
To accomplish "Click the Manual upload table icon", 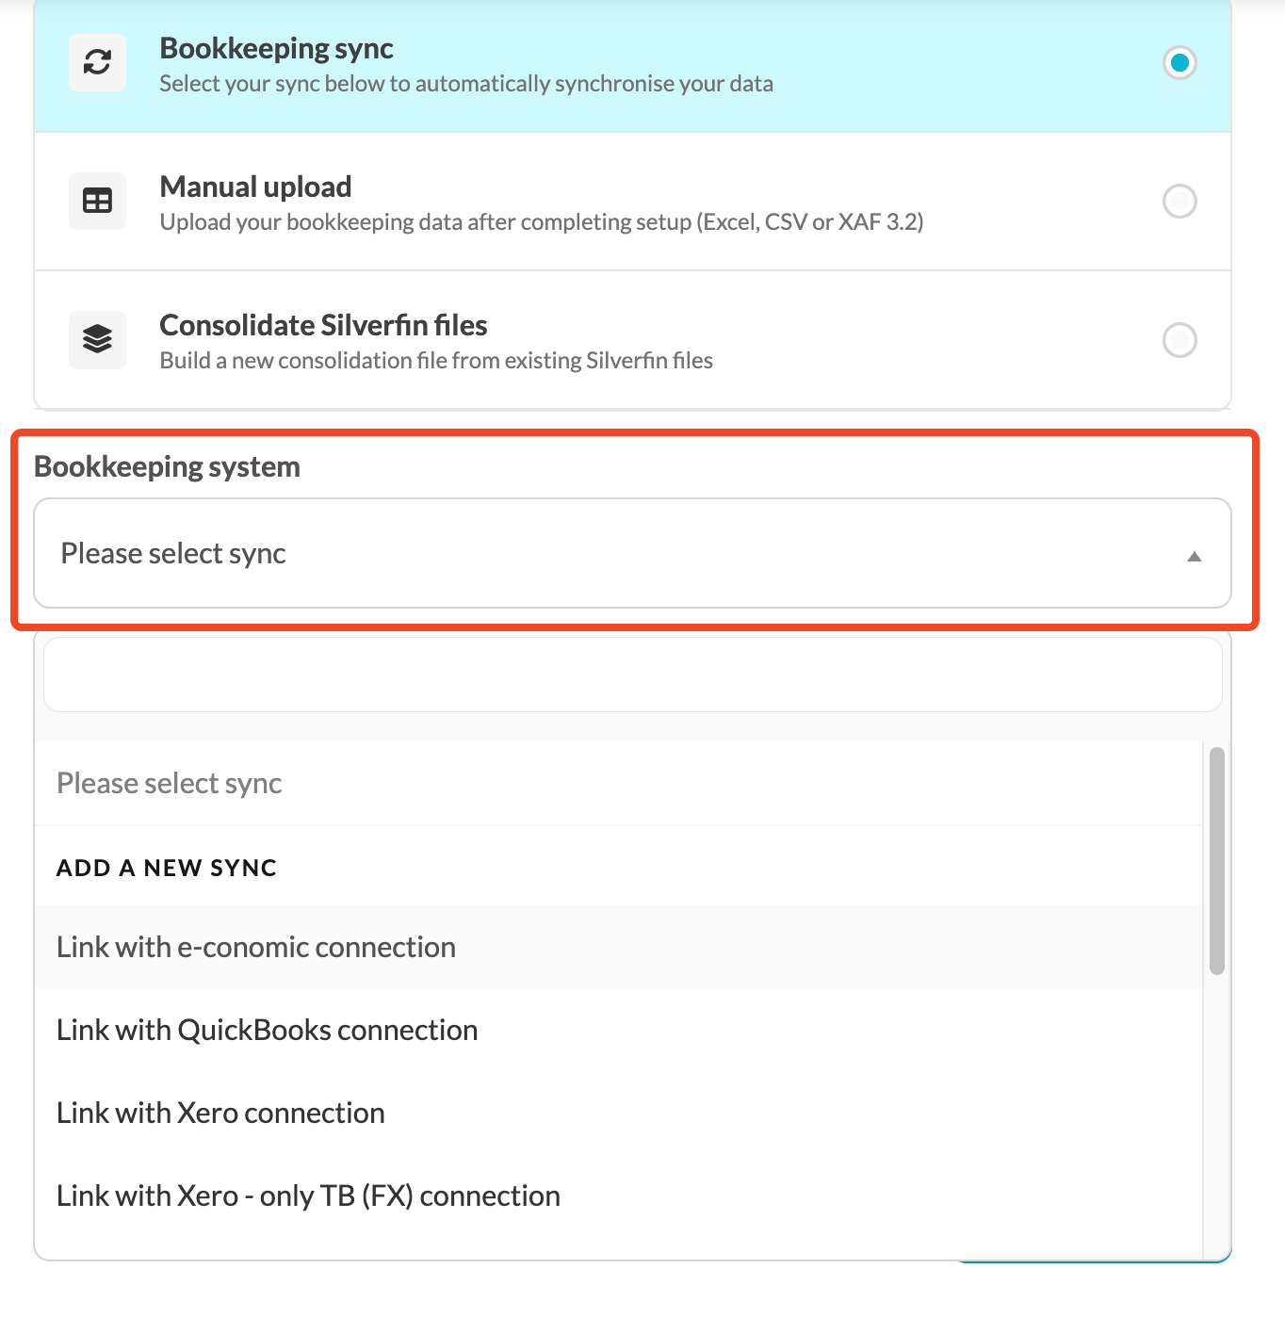I will (98, 201).
